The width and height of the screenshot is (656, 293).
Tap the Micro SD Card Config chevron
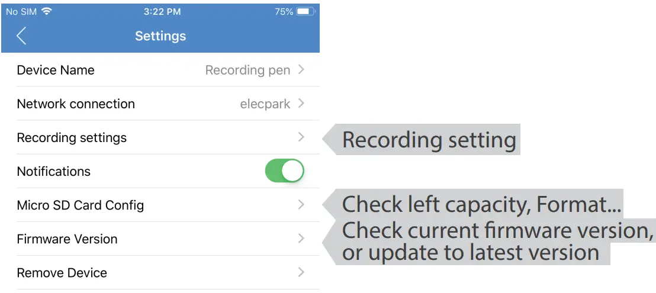pyautogui.click(x=301, y=205)
